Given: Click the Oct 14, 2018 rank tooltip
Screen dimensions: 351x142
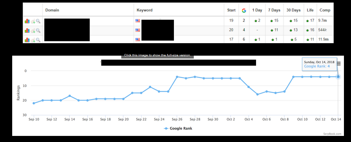Looking at the screenshot, I should tap(319, 64).
